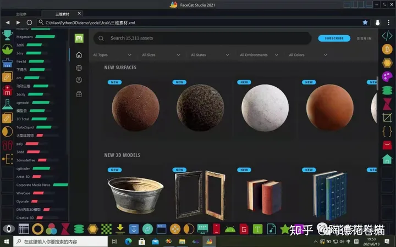The image size is (396, 247).
Task: Click the green Android robot icon
Action: coord(230,229)
